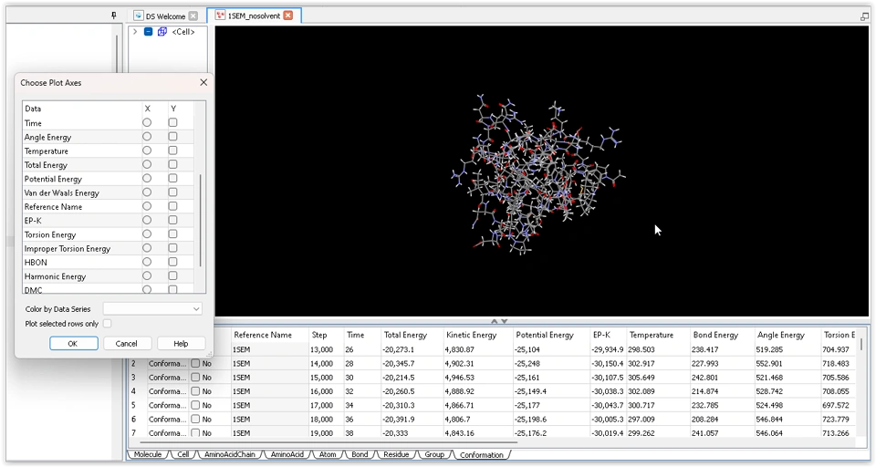Close the DS Welcome tab
This screenshot has width=876, height=467.
pyautogui.click(x=193, y=16)
